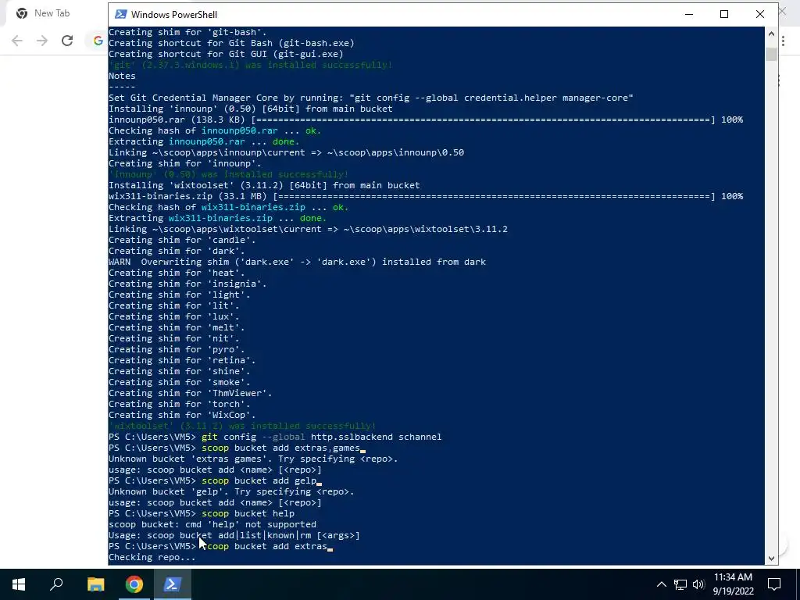This screenshot has height=600, width=800.
Task: Click the 'innounp050.rar (138.3 KB)' progress line
Action: coord(426,120)
